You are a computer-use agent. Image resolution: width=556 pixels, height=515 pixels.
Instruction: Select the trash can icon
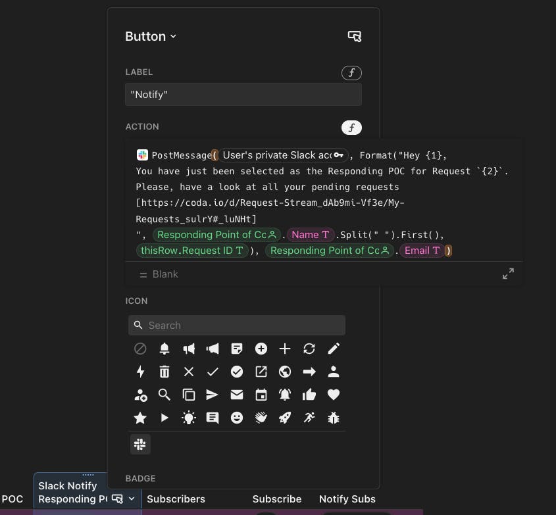point(164,372)
